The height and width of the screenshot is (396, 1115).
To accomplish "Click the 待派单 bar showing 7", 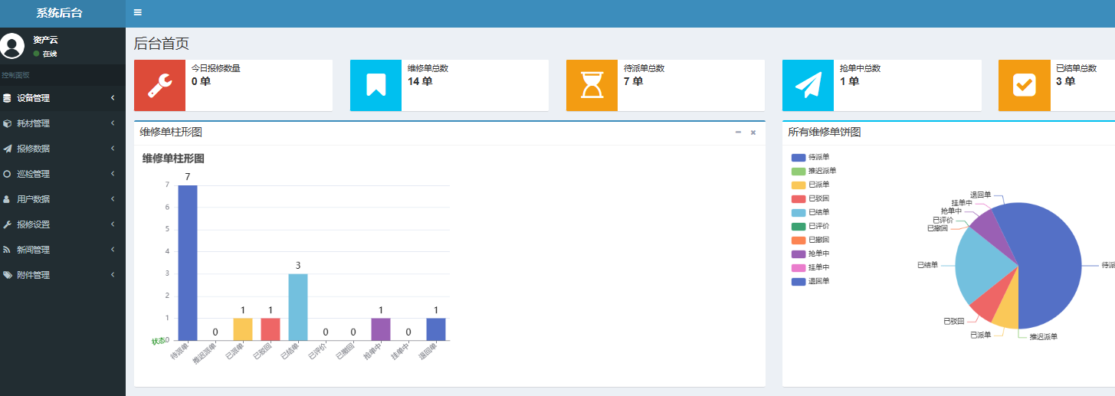I will click(188, 263).
